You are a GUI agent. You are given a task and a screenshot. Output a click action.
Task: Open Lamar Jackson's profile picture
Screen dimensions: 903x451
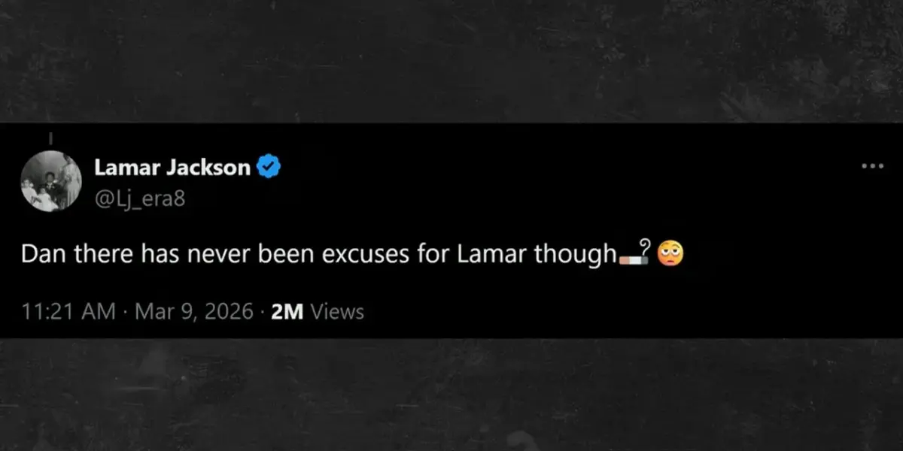pyautogui.click(x=51, y=180)
